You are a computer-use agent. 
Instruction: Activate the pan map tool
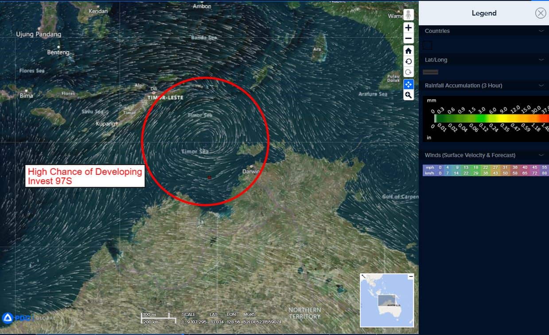[x=408, y=84]
